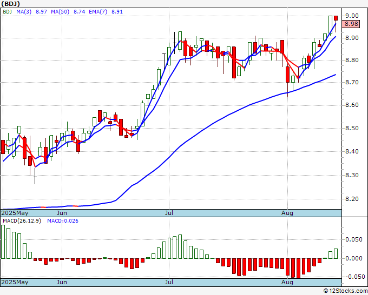The image size is (368, 295).
Task: Click the MACD(26,12,9) indicator label
Action: tap(22, 221)
